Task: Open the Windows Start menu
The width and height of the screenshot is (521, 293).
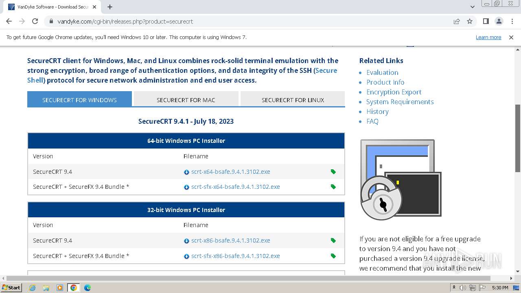Action: 11,288
